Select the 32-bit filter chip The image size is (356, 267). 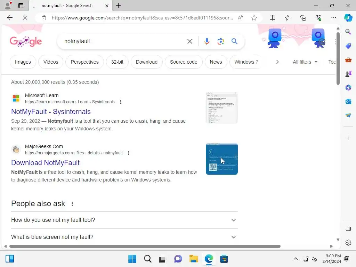(117, 62)
